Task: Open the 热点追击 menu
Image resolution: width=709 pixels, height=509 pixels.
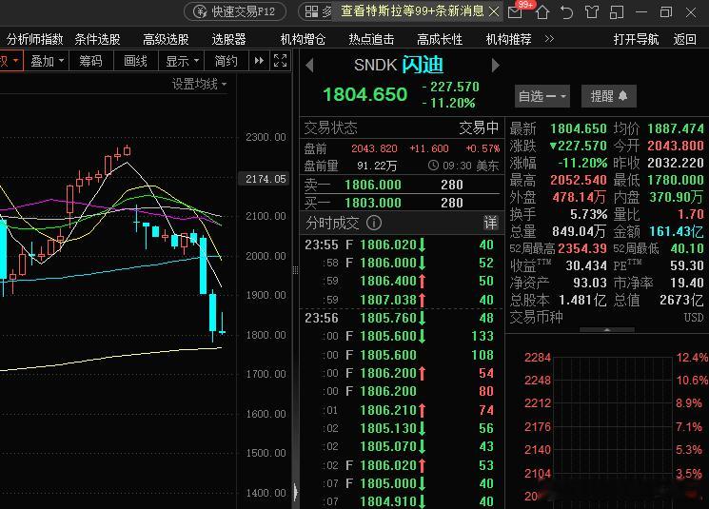Action: click(x=371, y=39)
